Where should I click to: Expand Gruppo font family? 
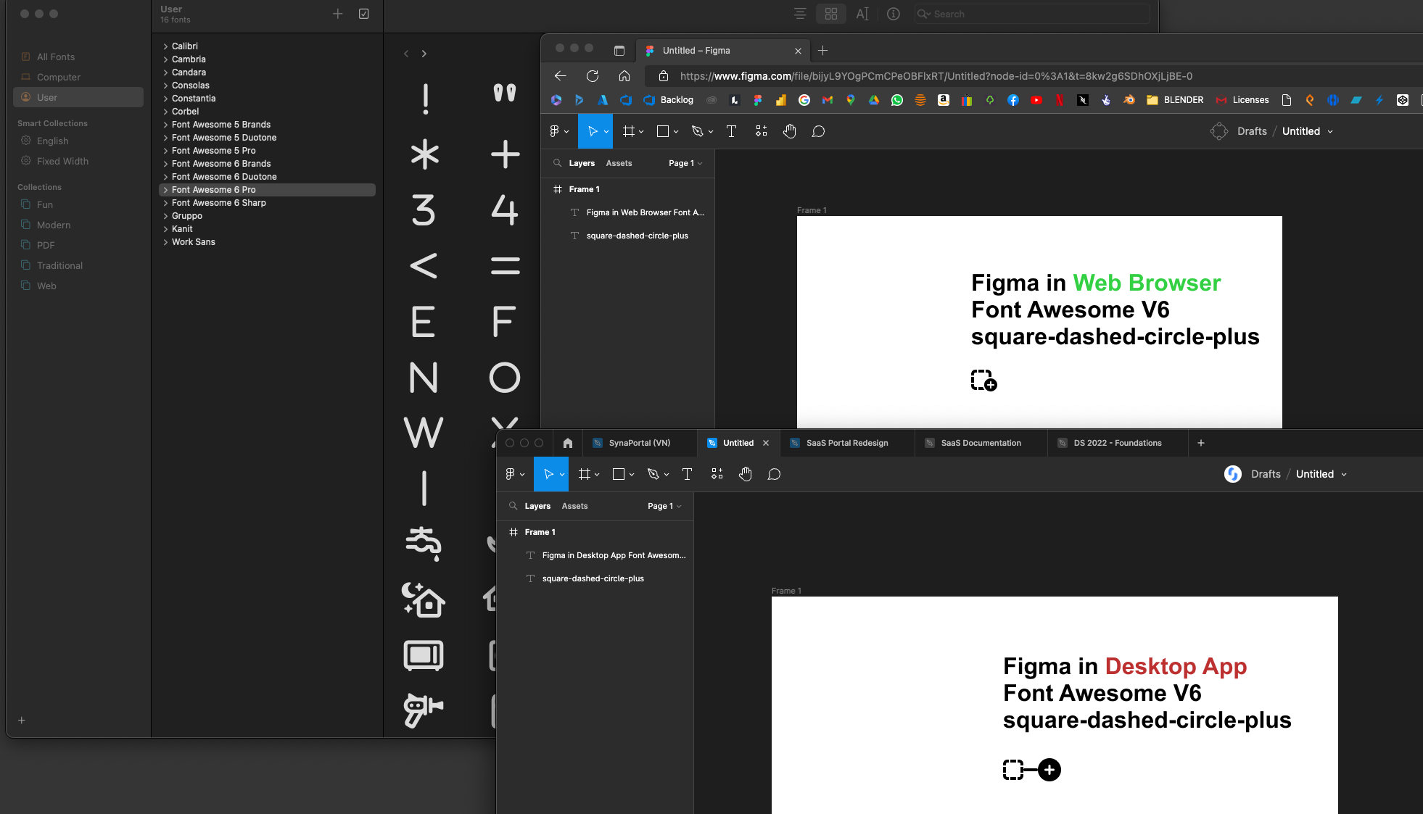(x=165, y=216)
